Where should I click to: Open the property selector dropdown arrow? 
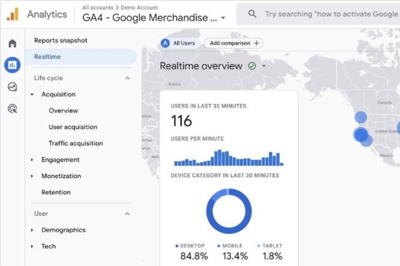223,18
